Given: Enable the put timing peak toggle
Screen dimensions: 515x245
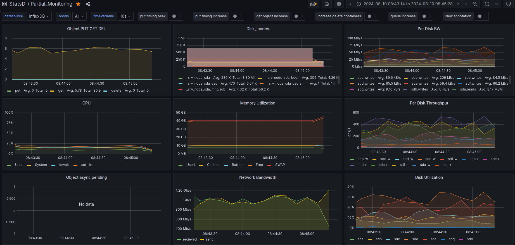Looking at the screenshot, I should [176, 16].
